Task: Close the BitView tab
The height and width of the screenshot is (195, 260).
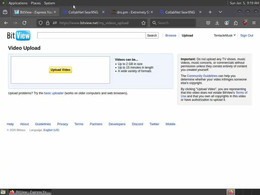Action: click(55, 12)
